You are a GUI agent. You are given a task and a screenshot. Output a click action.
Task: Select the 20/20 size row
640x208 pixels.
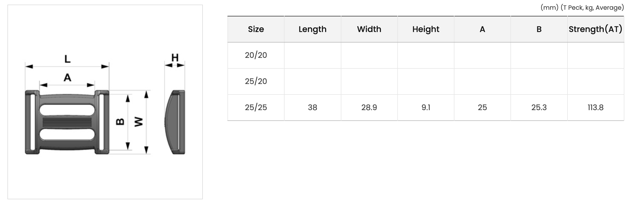[x=426, y=55]
